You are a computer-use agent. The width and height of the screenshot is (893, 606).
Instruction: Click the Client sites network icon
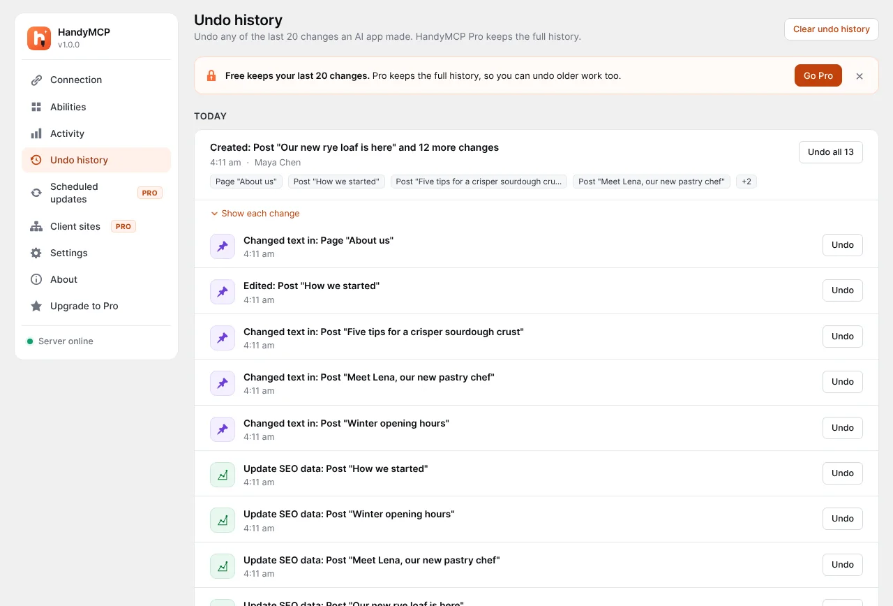point(36,226)
